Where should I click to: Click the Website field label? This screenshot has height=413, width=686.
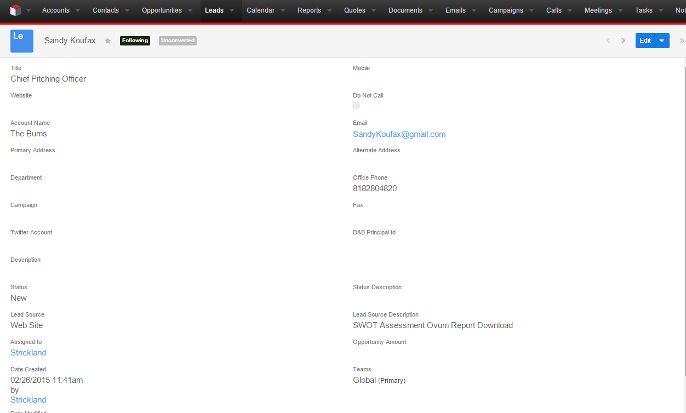tap(21, 95)
